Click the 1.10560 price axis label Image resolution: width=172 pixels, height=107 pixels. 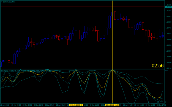tap(168, 40)
